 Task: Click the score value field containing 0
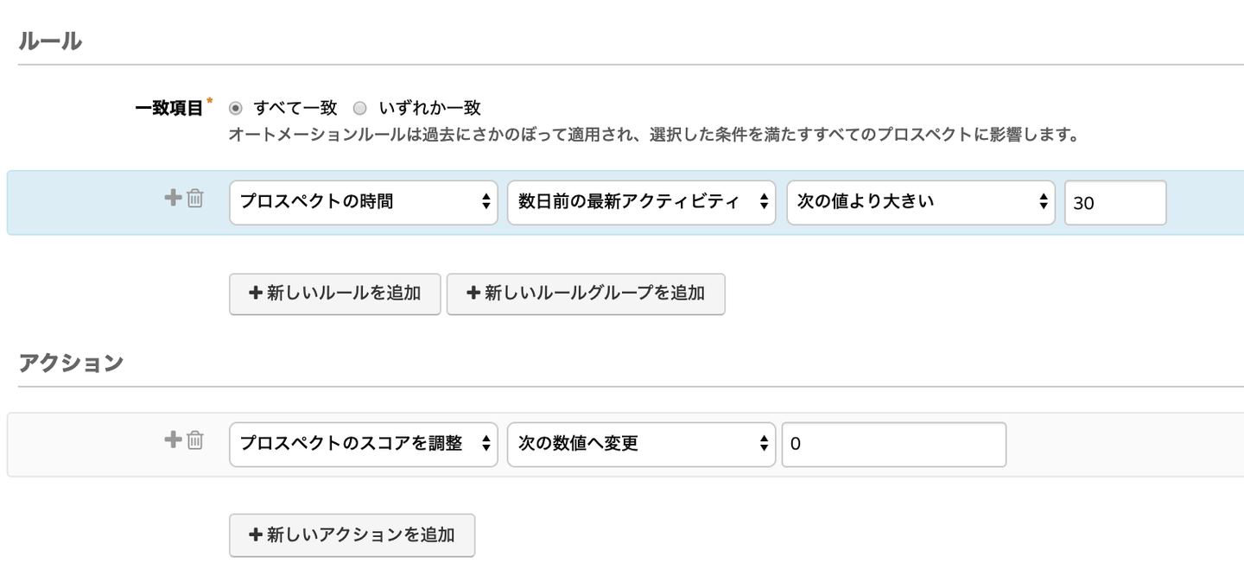893,444
